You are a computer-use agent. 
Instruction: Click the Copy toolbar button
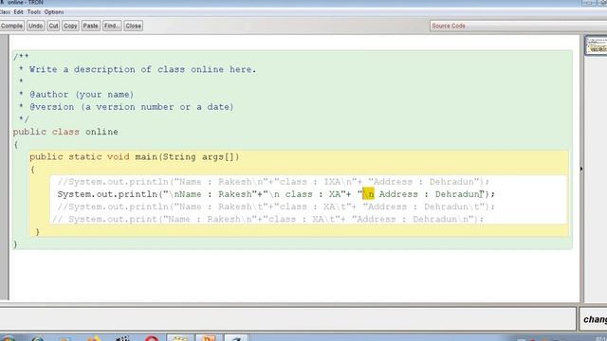tap(70, 26)
